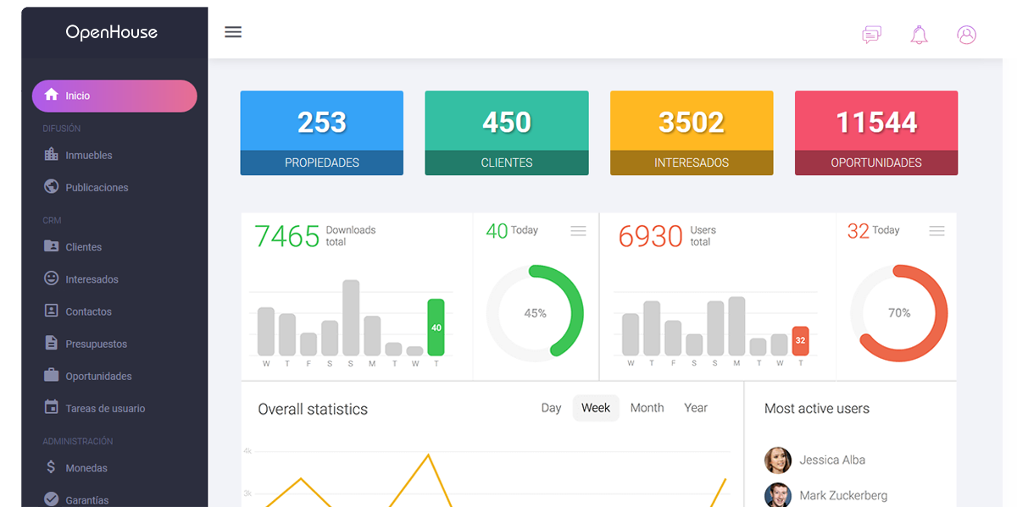Click the Inmuebles building icon
Viewport: 1017px width, 507px height.
coord(51,155)
